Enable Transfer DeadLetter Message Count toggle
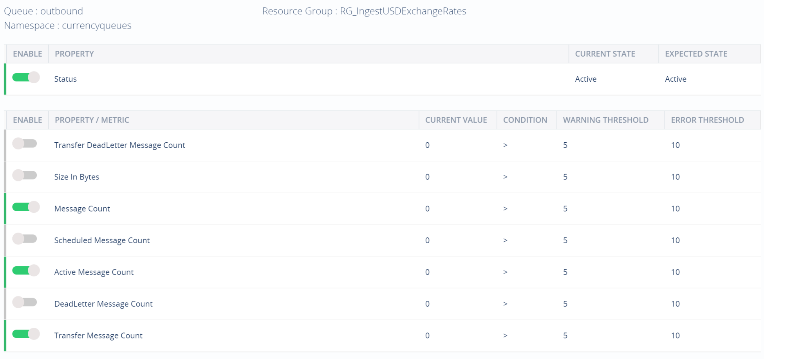 25,144
